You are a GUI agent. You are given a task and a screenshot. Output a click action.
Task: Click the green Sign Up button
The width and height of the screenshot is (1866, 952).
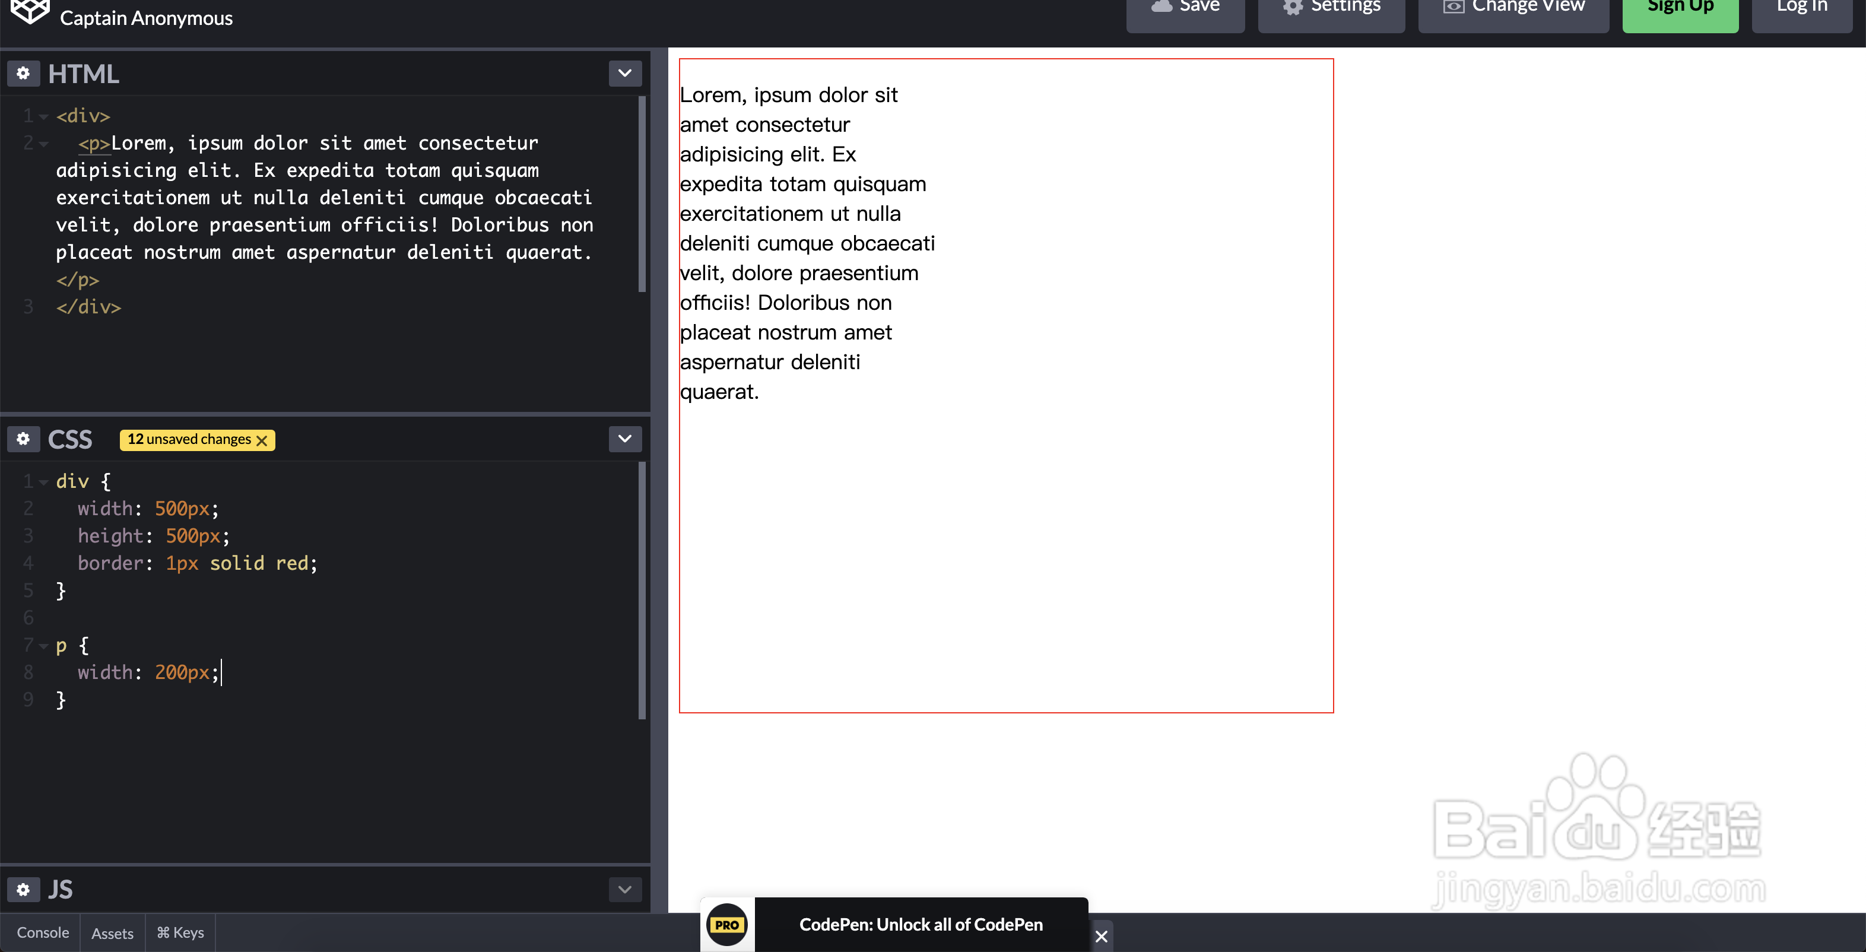click(1680, 10)
